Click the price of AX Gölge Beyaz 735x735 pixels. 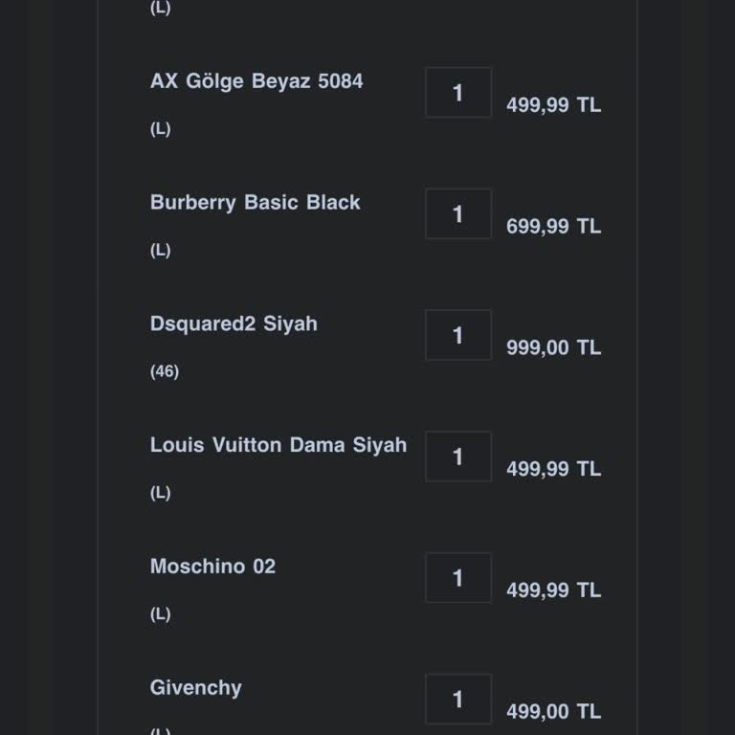point(553,105)
